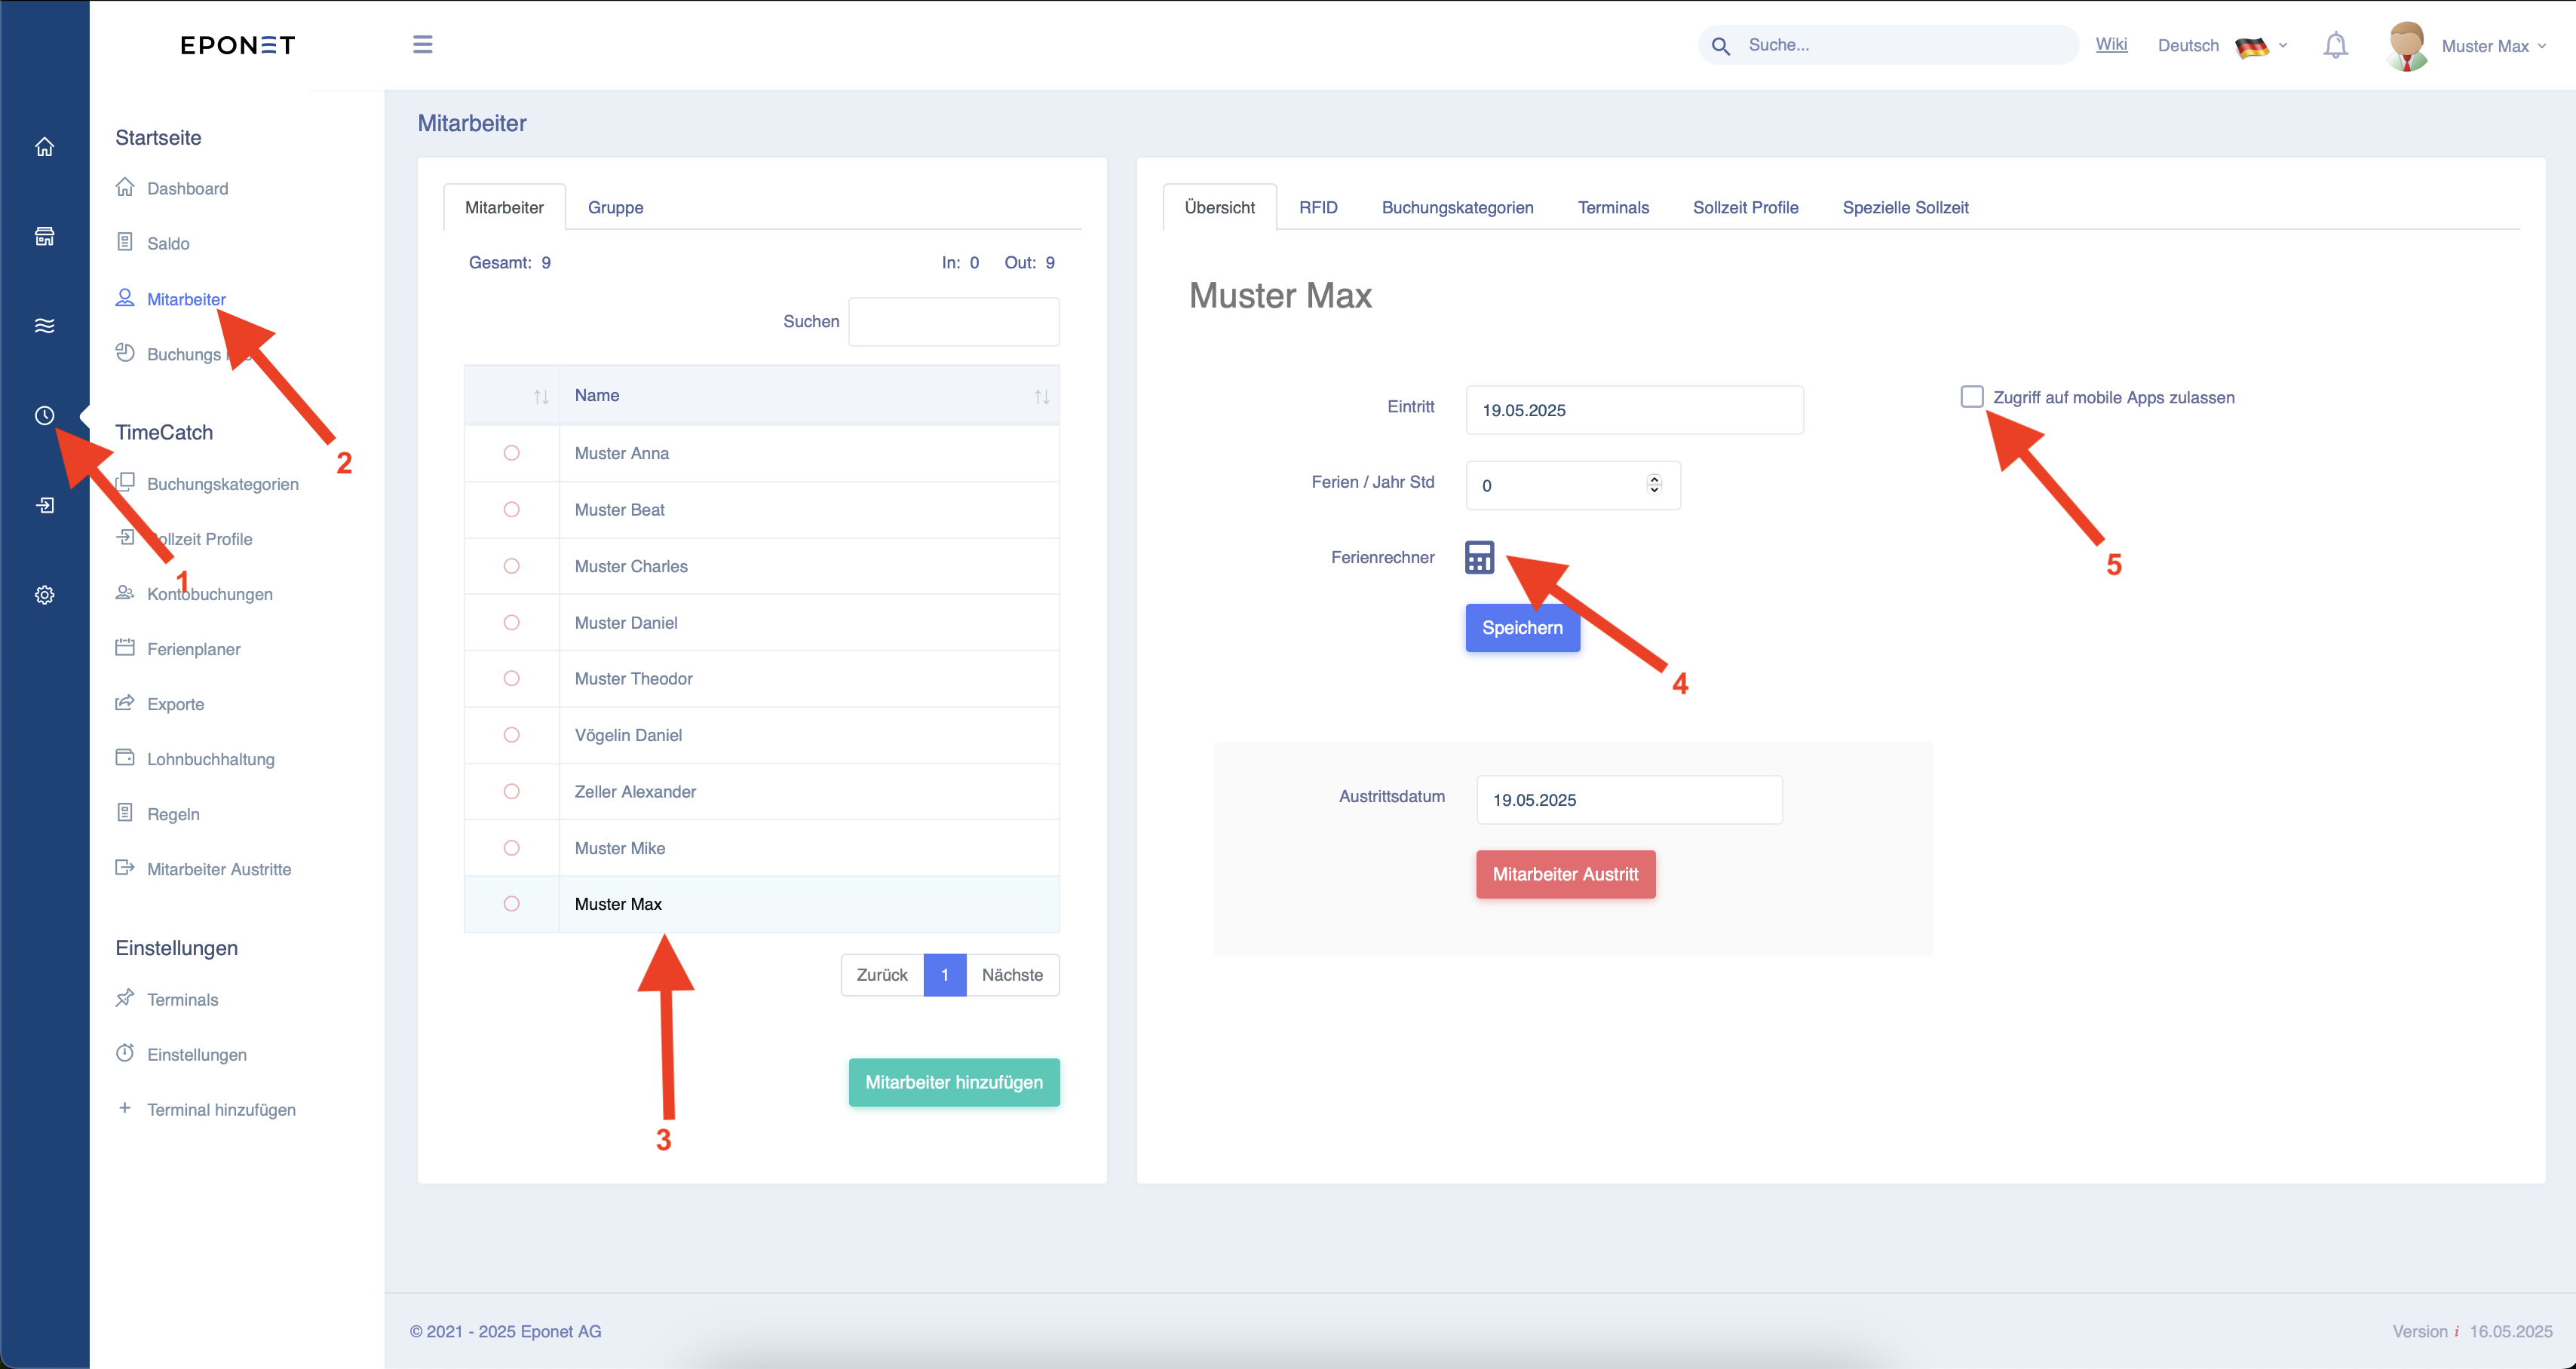
Task: Switch to the Gruppe tab
Action: [615, 207]
